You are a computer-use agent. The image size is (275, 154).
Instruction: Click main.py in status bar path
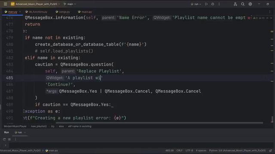click(x=52, y=151)
